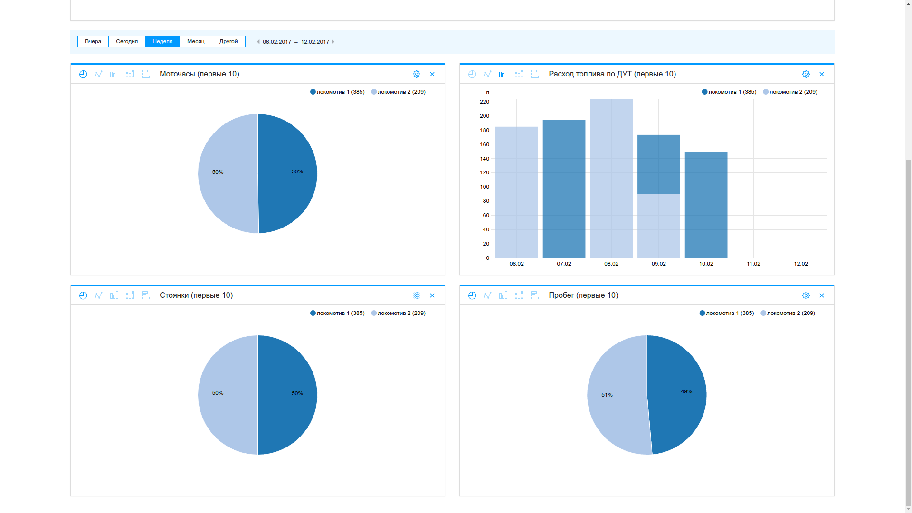Select the Вчера period tab
This screenshot has height=513, width=912.
93,41
